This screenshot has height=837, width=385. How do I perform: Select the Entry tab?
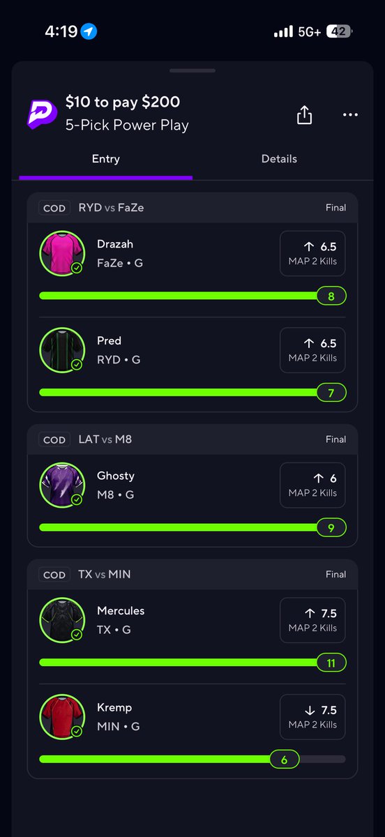click(x=106, y=159)
